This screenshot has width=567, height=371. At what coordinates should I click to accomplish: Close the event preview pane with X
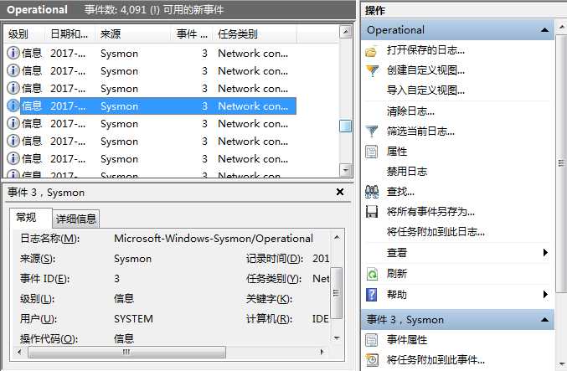[340, 192]
